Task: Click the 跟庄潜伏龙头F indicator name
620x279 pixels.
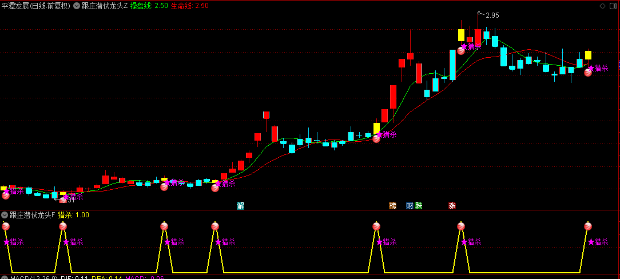Action: click(x=33, y=215)
